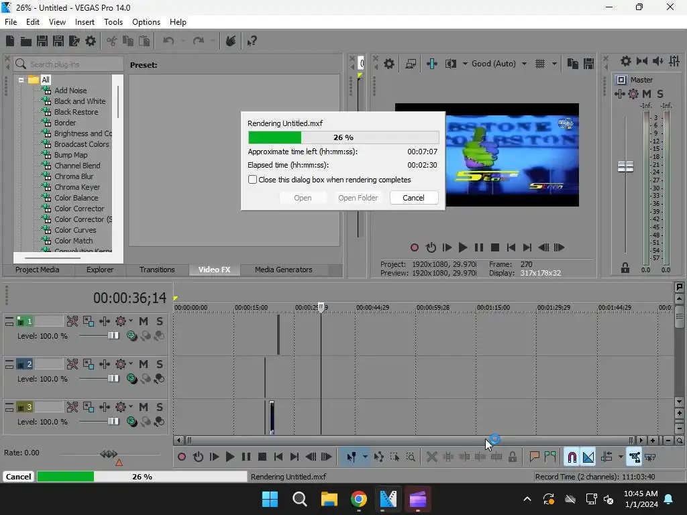Save preview snapshot to file
The width and height of the screenshot is (687, 515).
(588, 64)
